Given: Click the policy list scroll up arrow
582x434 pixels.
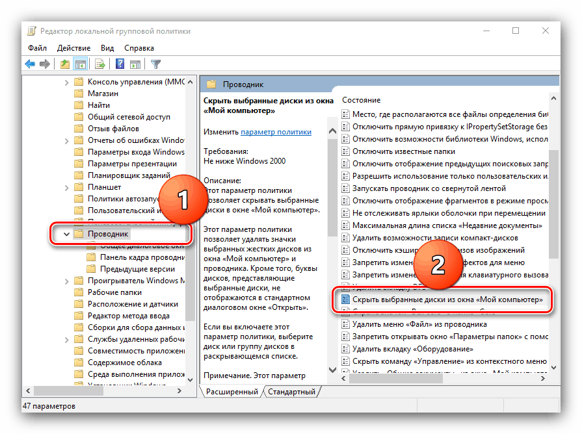Looking at the screenshot, I should tap(553, 98).
